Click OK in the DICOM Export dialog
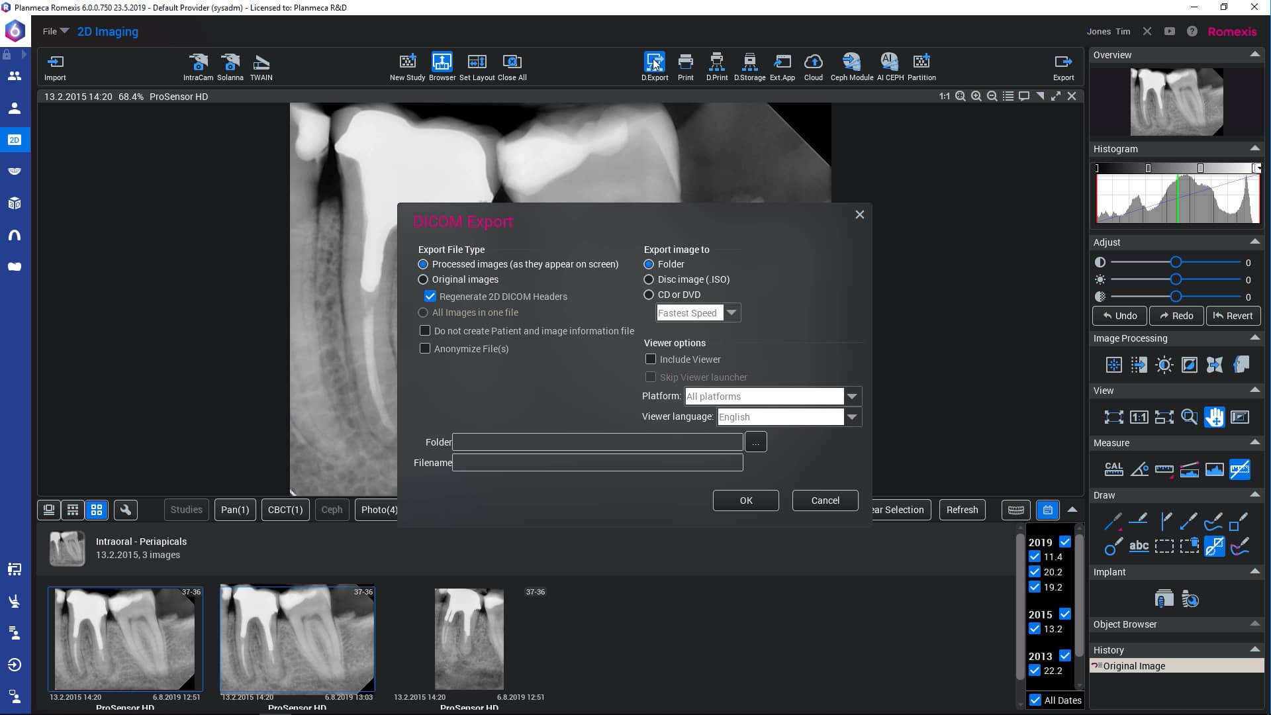1271x715 pixels. click(x=745, y=500)
